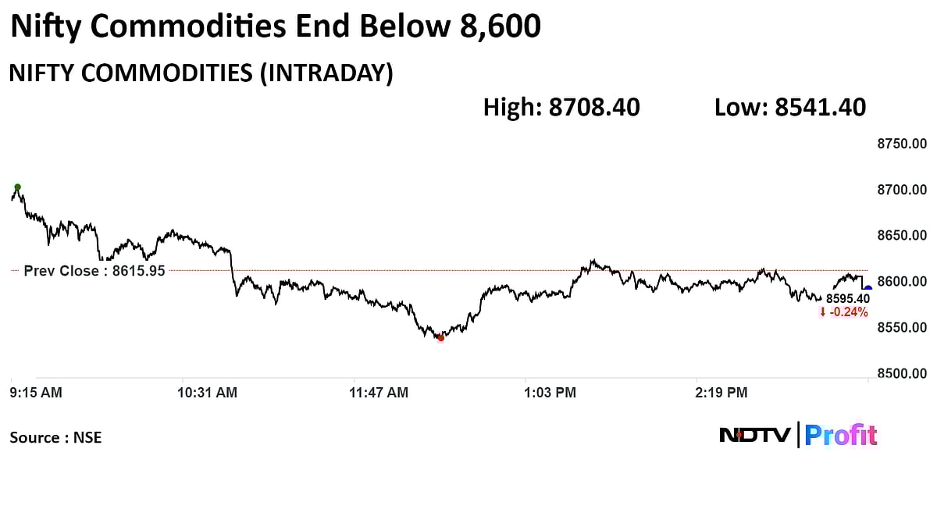Click the High: 8708.40 value
The width and height of the screenshot is (937, 527).
coord(561,107)
